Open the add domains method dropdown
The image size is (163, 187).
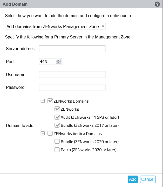(x=55, y=26)
